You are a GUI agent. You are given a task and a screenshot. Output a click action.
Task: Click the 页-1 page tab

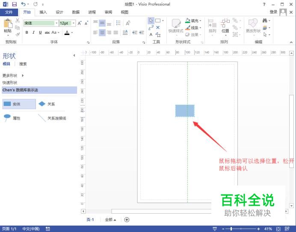click(x=90, y=220)
